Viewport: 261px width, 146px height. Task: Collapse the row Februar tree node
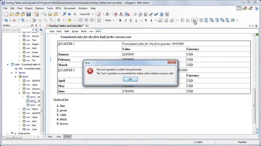pos(19,93)
